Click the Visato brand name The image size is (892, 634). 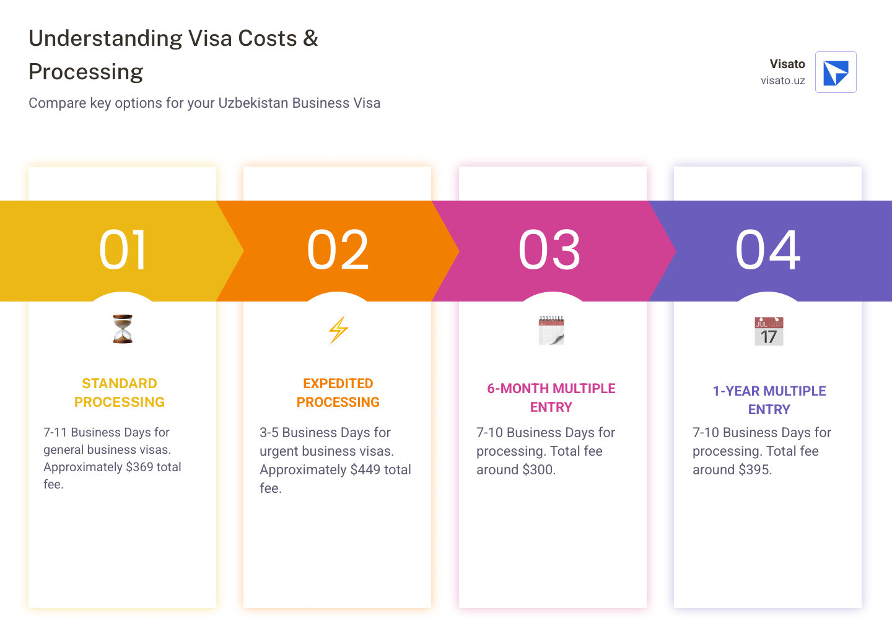tap(787, 64)
